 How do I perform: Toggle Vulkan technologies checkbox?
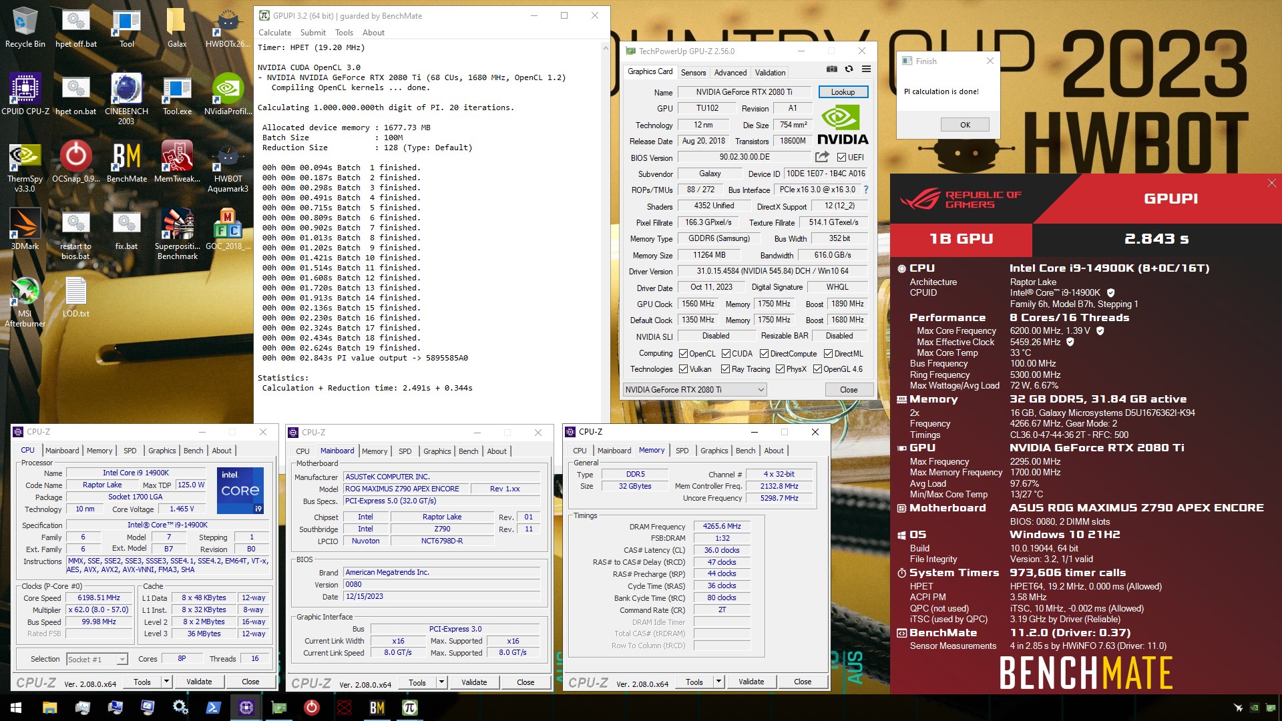[683, 369]
